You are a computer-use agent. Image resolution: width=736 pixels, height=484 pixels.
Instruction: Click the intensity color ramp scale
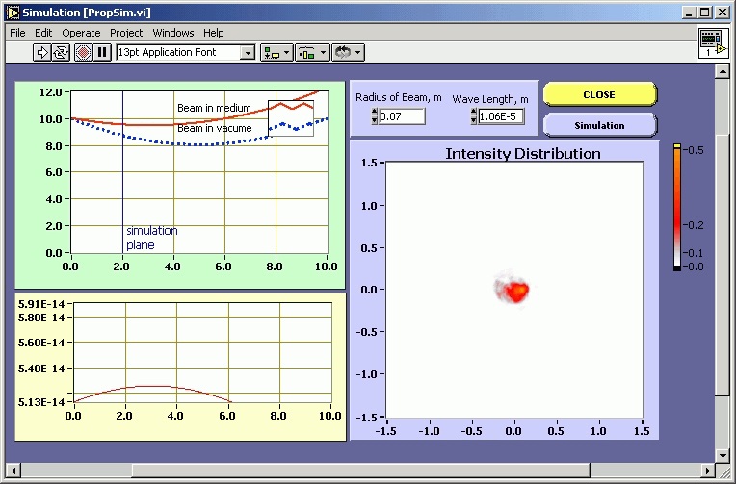coord(677,208)
